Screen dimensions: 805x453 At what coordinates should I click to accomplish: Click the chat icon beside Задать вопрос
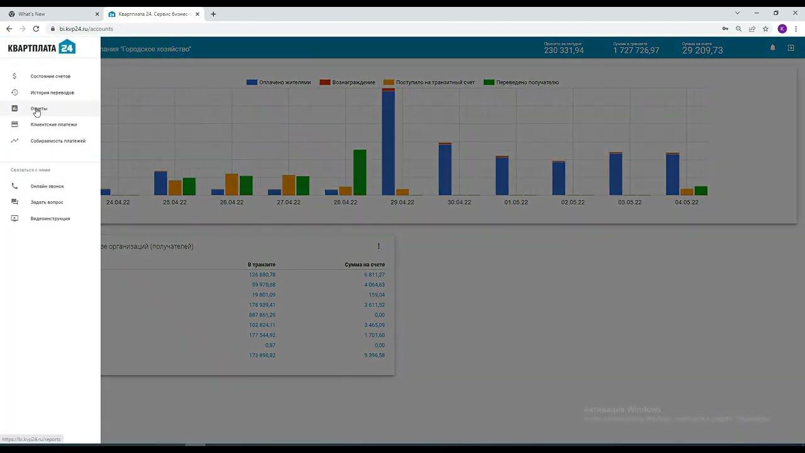tap(14, 202)
